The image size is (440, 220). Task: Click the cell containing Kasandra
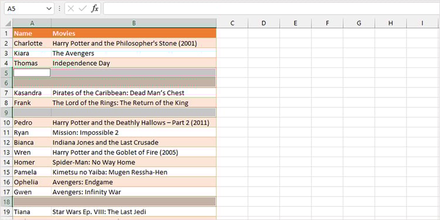pos(32,93)
